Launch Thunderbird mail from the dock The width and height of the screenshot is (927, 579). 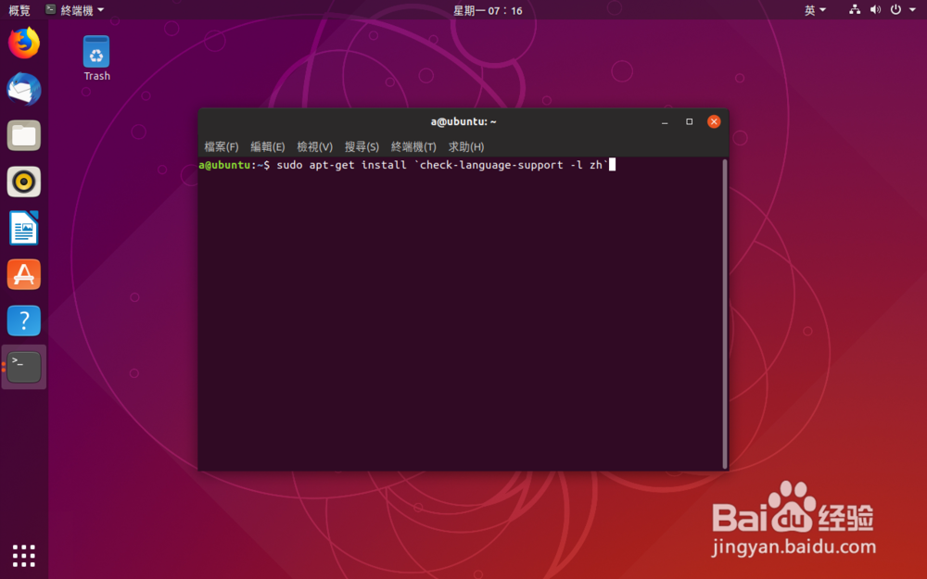tap(24, 89)
